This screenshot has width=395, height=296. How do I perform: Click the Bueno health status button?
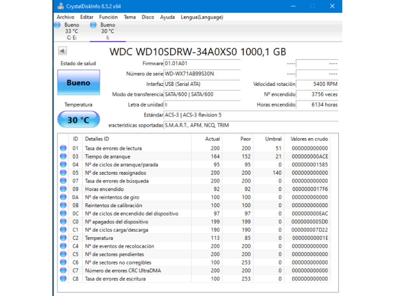coord(79,82)
